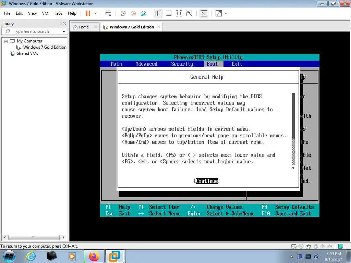The height and width of the screenshot is (263, 351).
Task: Click the black box taskbar icon
Action: tap(51, 256)
